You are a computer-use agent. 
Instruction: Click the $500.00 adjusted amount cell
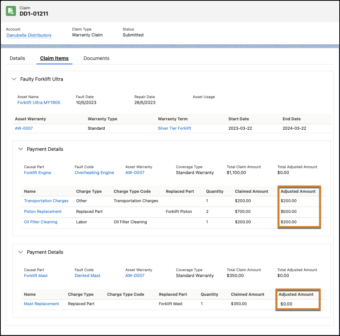tap(289, 212)
